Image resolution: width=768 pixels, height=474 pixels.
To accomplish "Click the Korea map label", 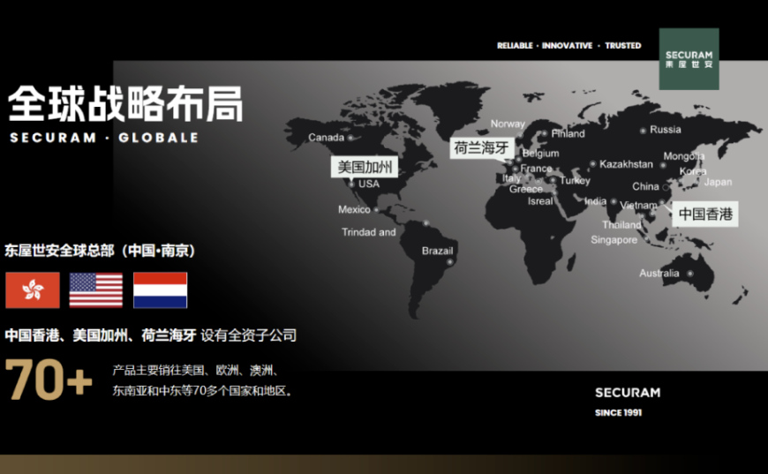I will coord(693,171).
